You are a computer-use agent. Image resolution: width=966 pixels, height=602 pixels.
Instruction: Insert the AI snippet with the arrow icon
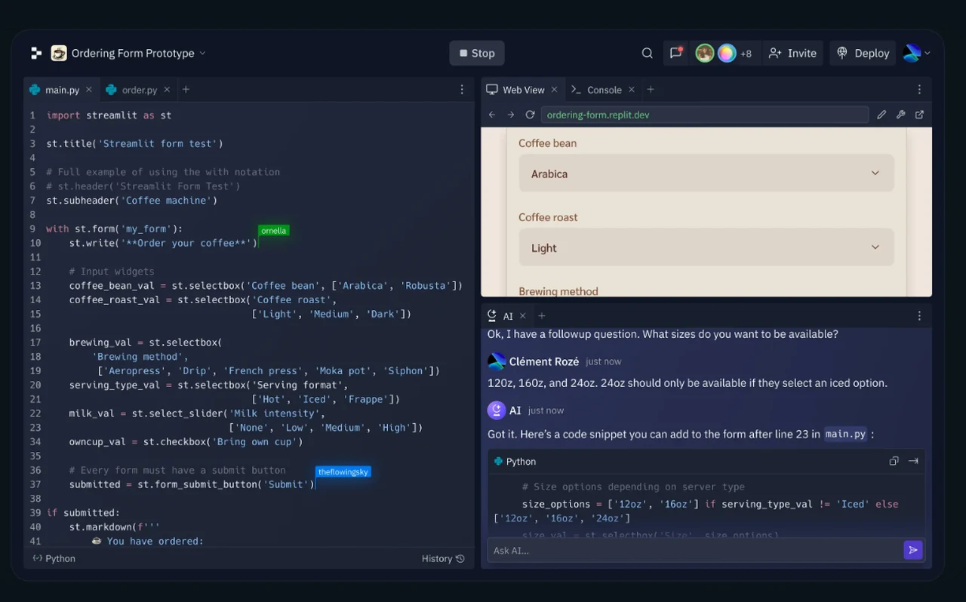click(914, 460)
